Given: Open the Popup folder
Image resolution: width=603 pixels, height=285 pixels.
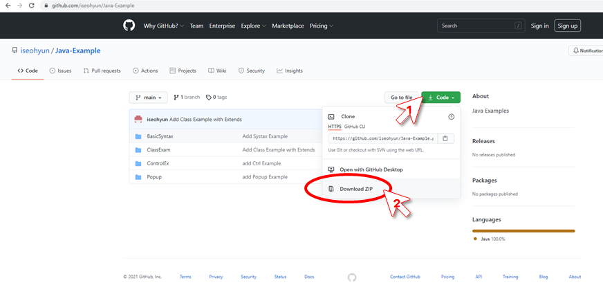Looking at the screenshot, I should pos(154,177).
